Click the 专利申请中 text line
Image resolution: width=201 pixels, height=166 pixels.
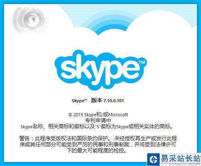click(98, 120)
